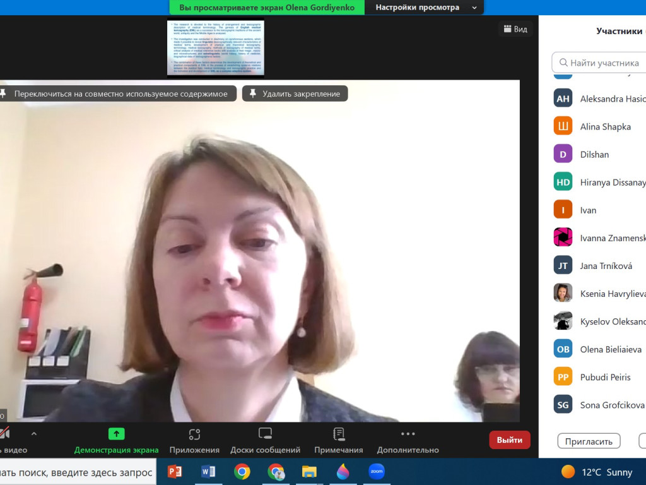Click participant name Olena Bieliaieva
The width and height of the screenshot is (646, 485).
pos(611,349)
